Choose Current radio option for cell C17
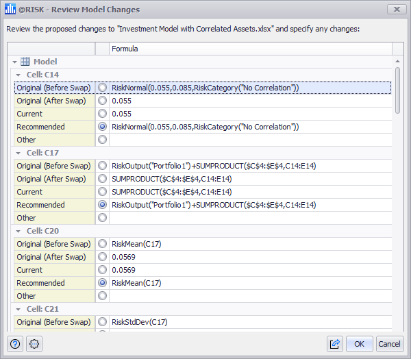Image resolution: width=411 pixels, height=359 pixels. pos(103,192)
